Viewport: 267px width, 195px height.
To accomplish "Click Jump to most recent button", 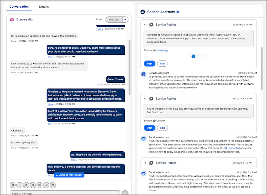I will tap(69, 175).
